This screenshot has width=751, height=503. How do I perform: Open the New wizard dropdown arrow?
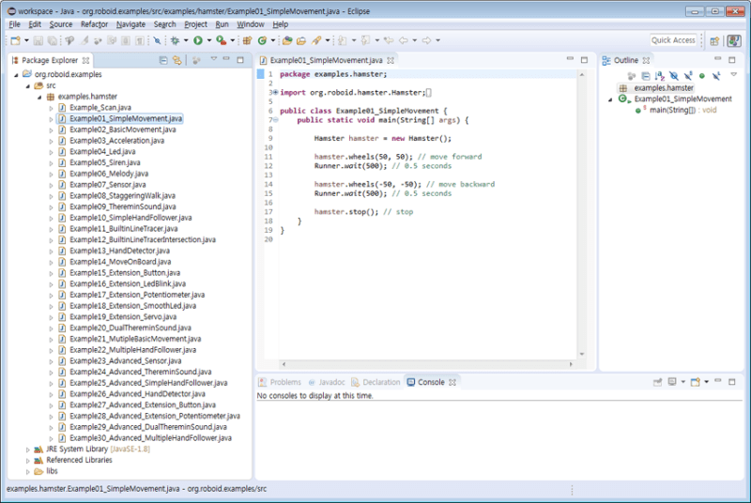[26, 40]
